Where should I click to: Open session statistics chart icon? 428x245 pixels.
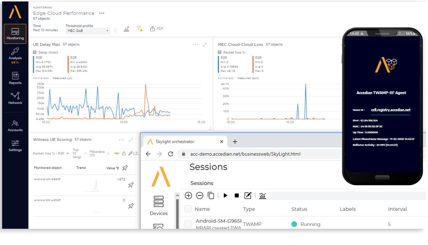pyautogui.click(x=262, y=196)
